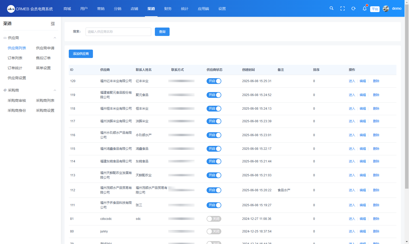Click the 供应商 group icon in sidebar

tap(5, 38)
